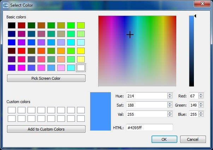Select the pale cyan swatch ending third row
The width and height of the screenshot is (213, 150).
[81, 42]
